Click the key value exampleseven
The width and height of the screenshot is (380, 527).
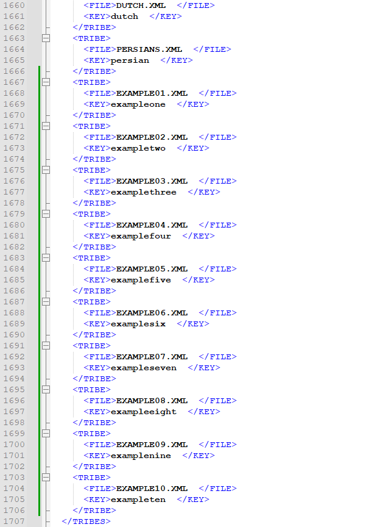click(144, 368)
